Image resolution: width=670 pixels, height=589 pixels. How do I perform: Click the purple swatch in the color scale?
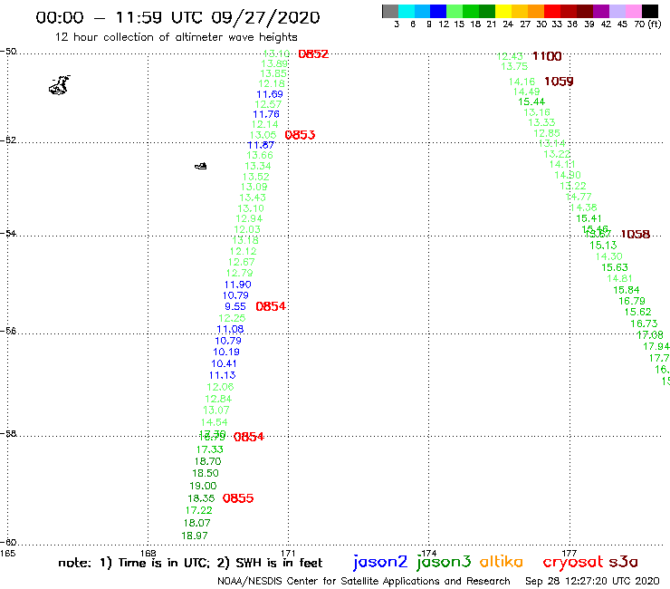601,11
